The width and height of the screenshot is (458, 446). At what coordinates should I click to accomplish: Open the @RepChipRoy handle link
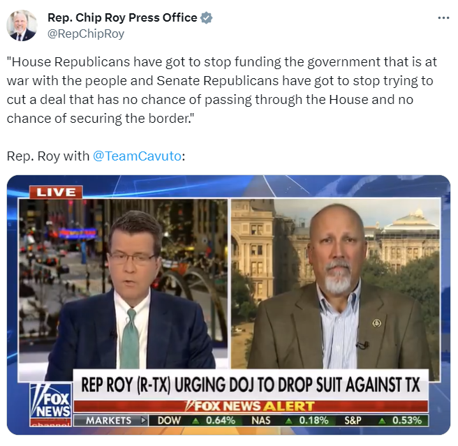point(86,34)
